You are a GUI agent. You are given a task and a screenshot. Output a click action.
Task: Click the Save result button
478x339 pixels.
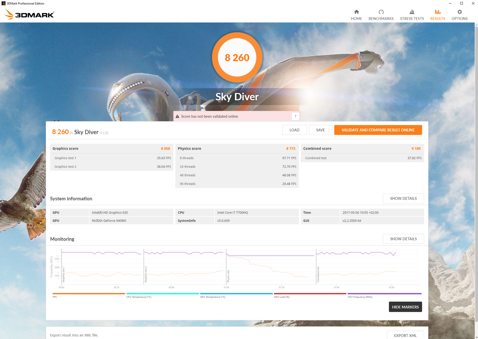tap(320, 130)
